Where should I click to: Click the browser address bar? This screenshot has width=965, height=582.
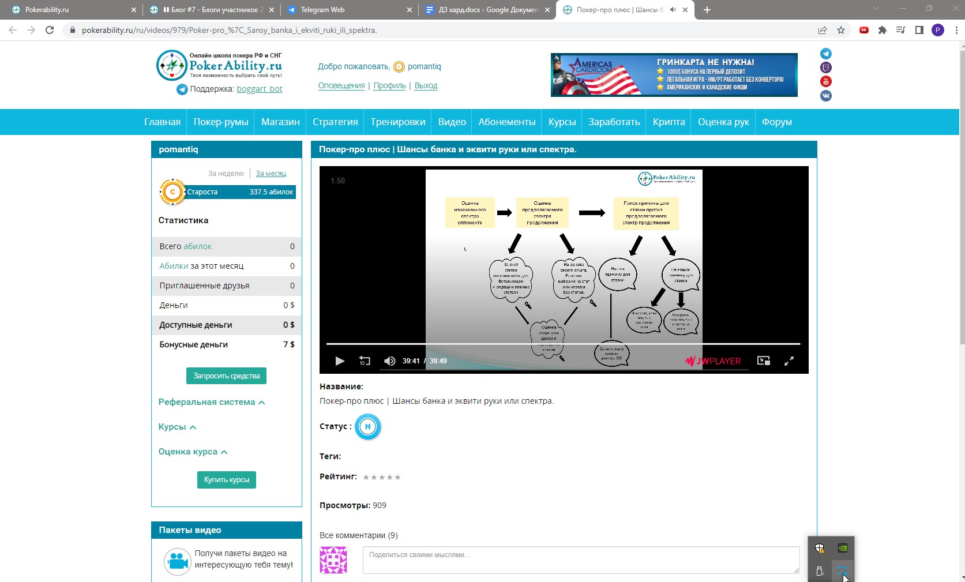(x=438, y=30)
